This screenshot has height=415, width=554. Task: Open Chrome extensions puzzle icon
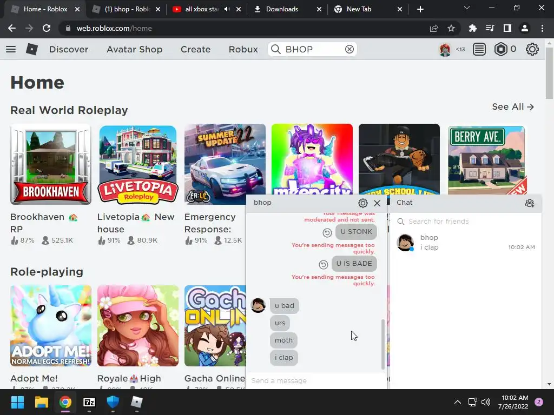tap(473, 28)
